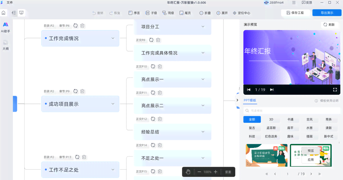Expand nodes with 展开
The width and height of the screenshot is (343, 180).
(222, 13)
